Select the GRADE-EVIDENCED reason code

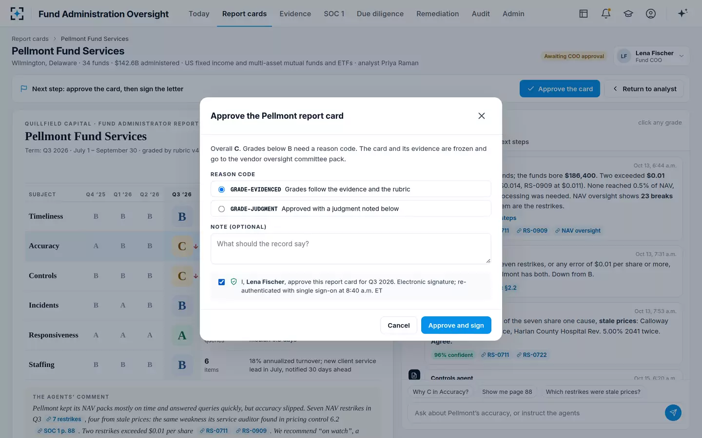click(x=351, y=189)
